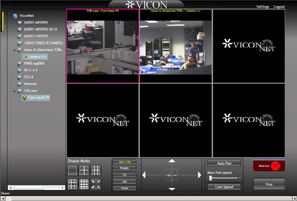Select the ionyx showroom Camera-1-c video pane
The width and height of the screenshot is (297, 201).
176,46
